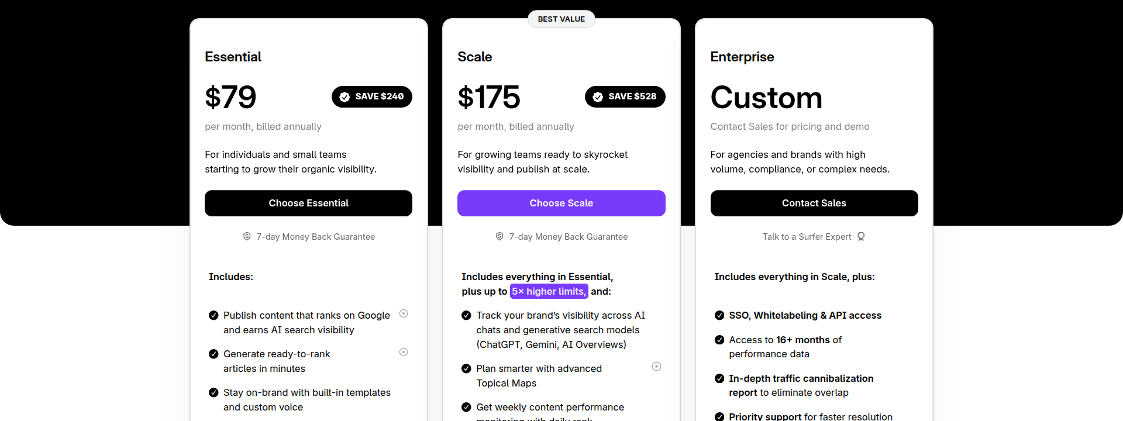Choose the Scale plan
The image size is (1123, 421).
(561, 203)
